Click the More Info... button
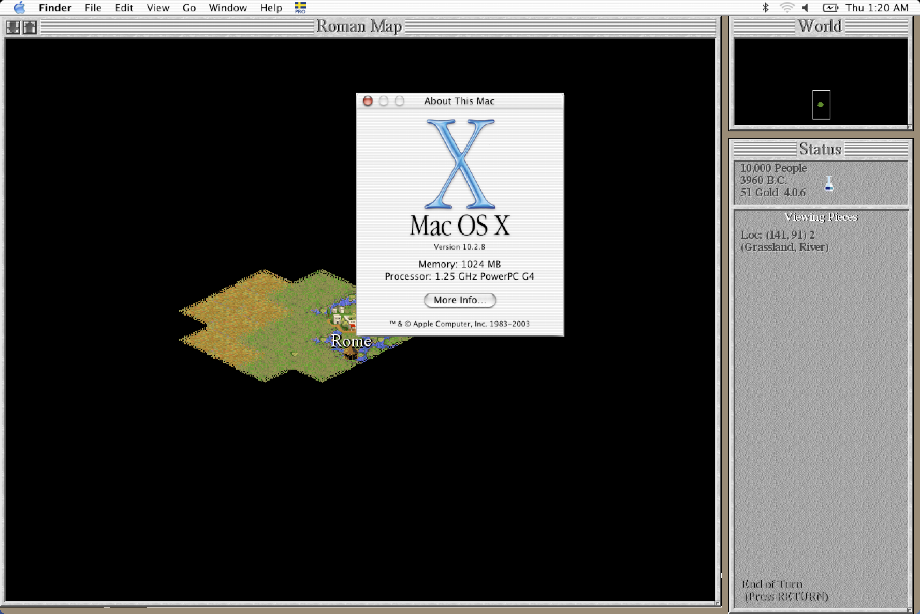This screenshot has height=614, width=920. pos(460,300)
